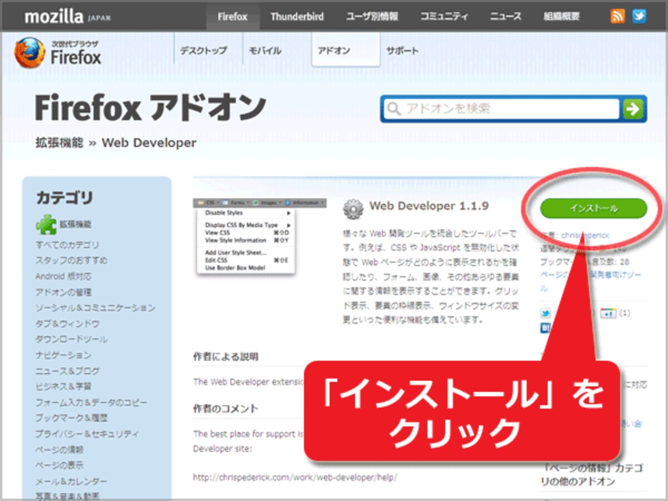The image size is (668, 501).
Task: Switch to the デスクトップ tab
Action: coord(203,51)
